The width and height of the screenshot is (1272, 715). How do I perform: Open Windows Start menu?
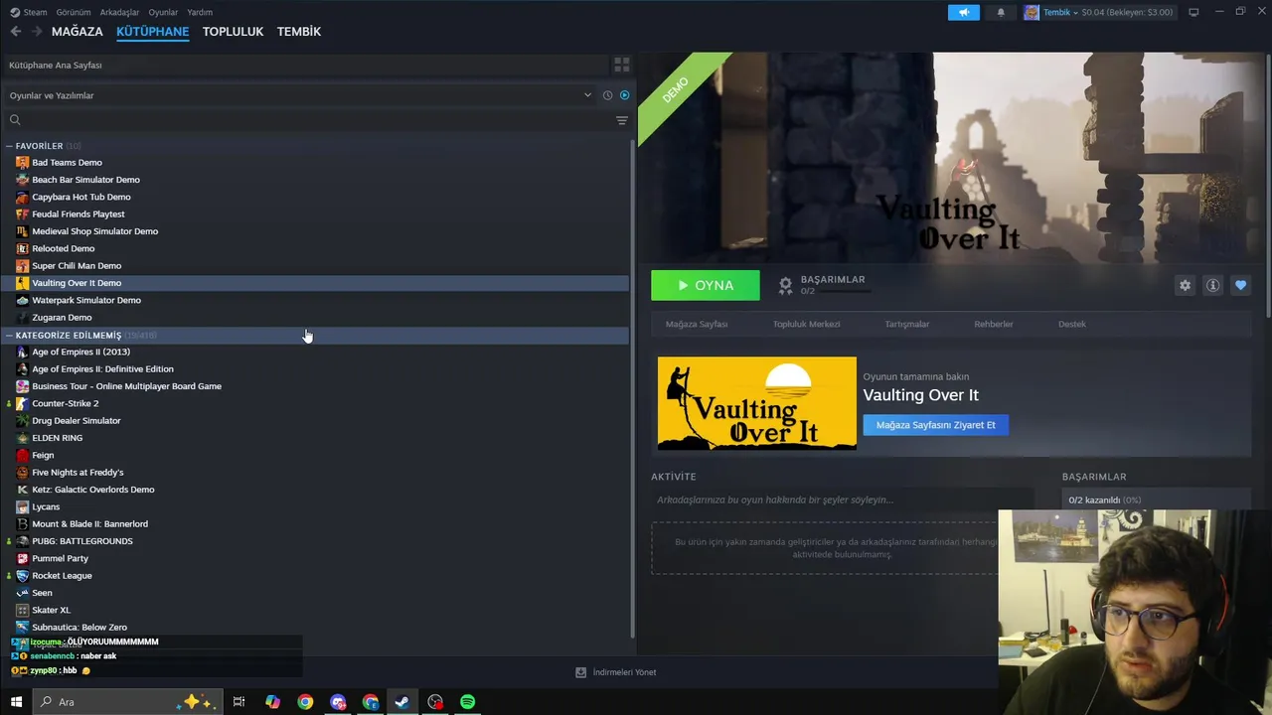pyautogui.click(x=16, y=702)
